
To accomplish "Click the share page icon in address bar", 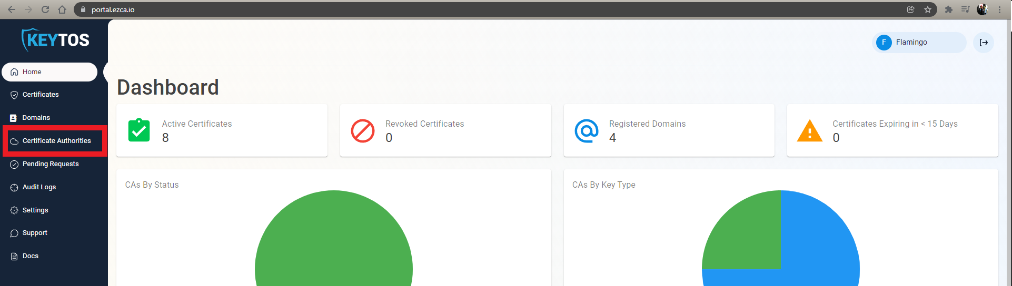I will (911, 9).
